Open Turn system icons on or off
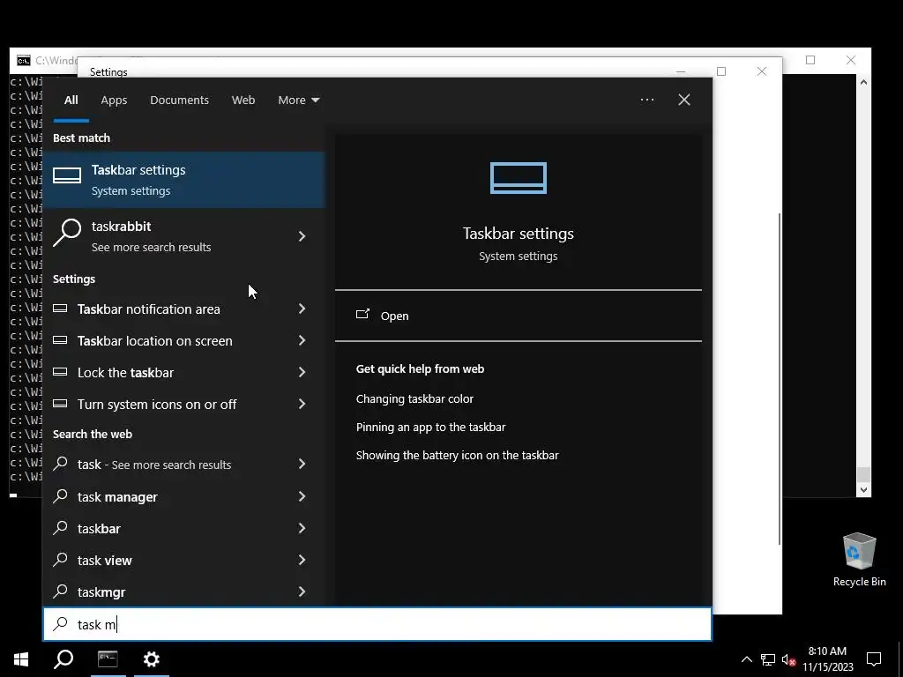903x677 pixels. [x=166, y=404]
